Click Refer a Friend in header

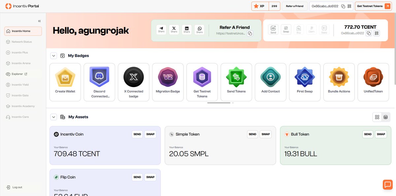click(x=295, y=6)
